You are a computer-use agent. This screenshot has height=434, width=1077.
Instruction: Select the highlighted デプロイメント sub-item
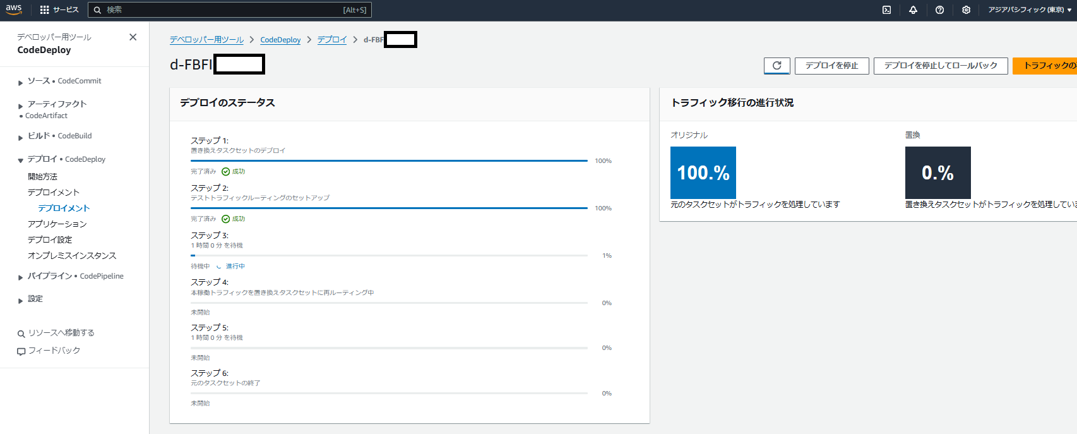click(x=64, y=208)
